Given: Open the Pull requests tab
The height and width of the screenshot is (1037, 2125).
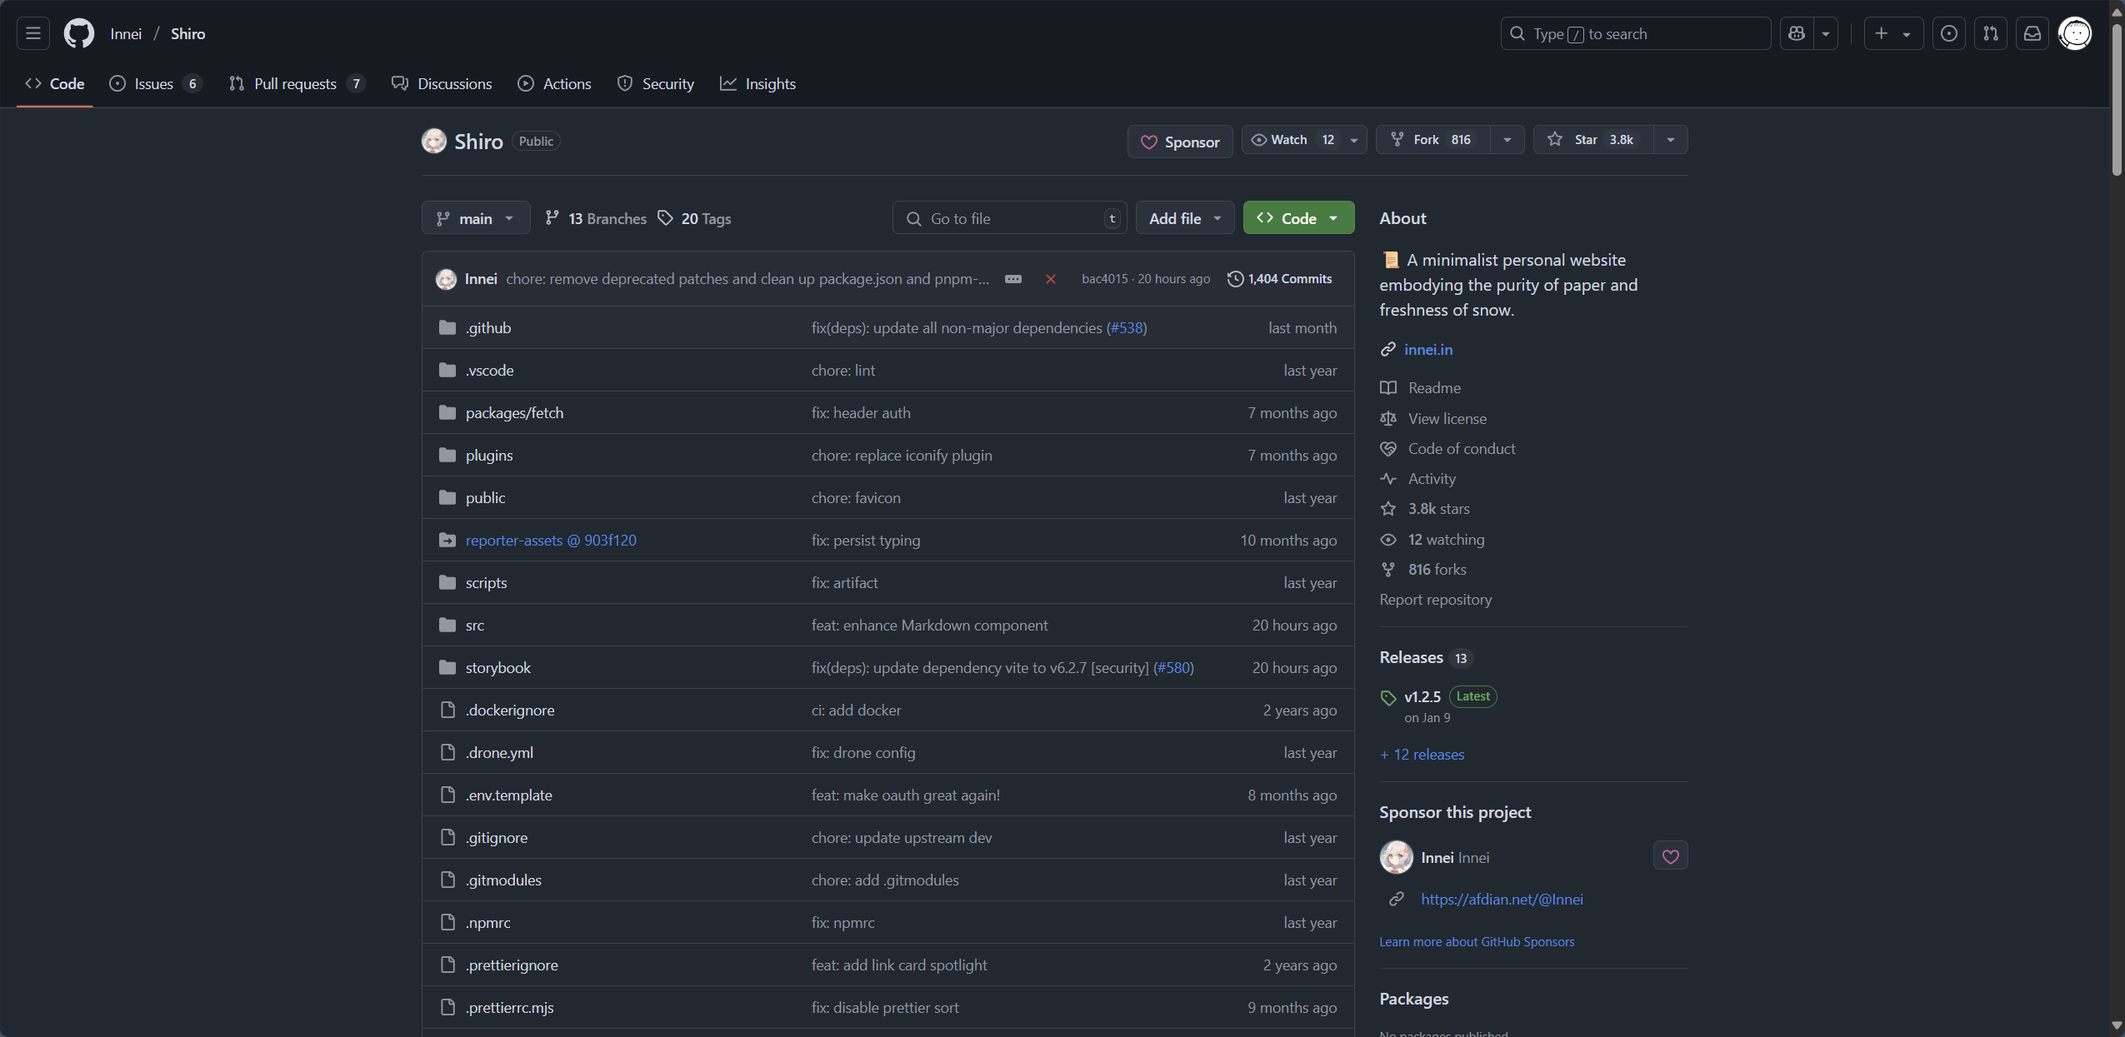Looking at the screenshot, I should [297, 83].
